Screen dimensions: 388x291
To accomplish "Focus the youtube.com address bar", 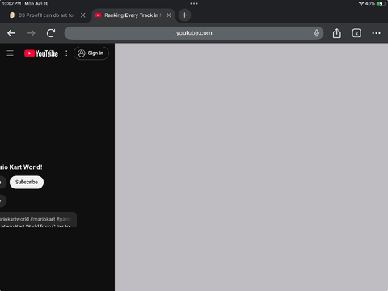I will pyautogui.click(x=194, y=33).
